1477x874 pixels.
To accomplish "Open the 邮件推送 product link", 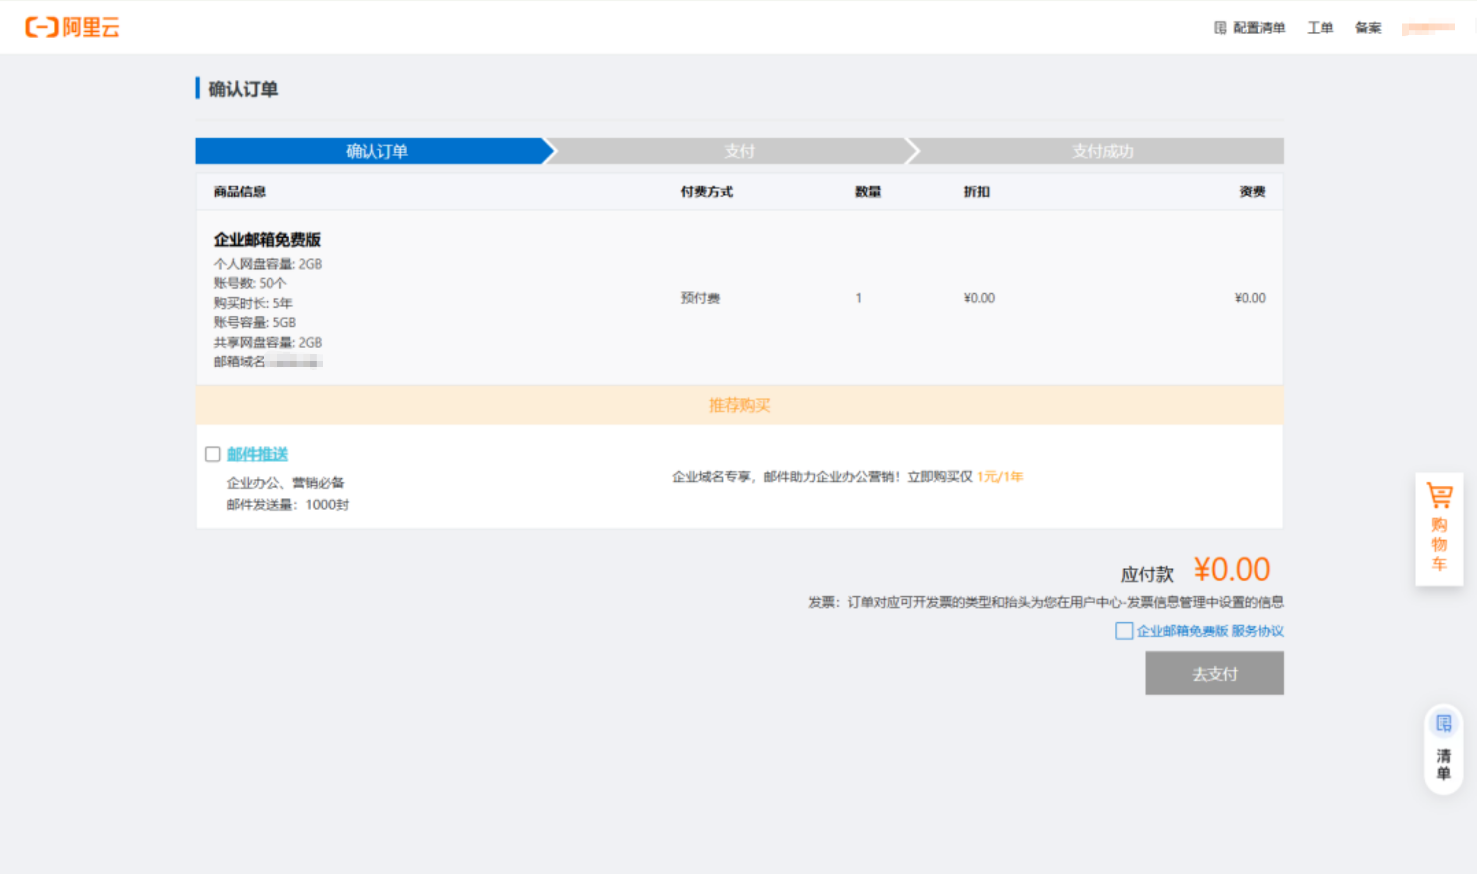I will (x=257, y=454).
